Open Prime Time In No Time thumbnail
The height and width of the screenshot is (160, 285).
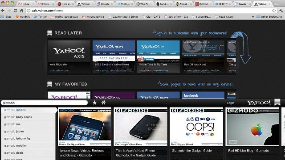pyautogui.click(x=159, y=56)
